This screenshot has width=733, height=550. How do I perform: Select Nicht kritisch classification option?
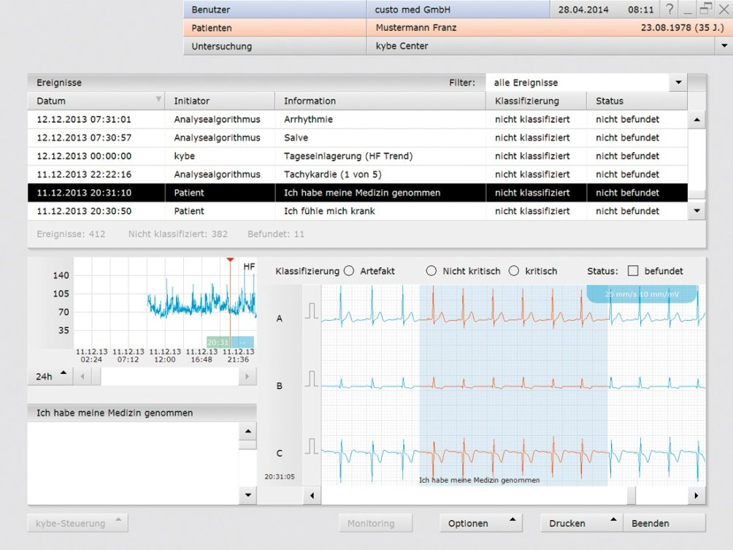[x=431, y=271]
